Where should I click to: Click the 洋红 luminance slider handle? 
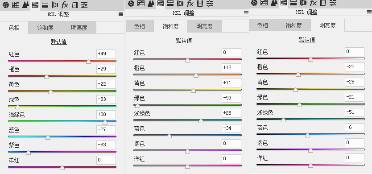310,166
